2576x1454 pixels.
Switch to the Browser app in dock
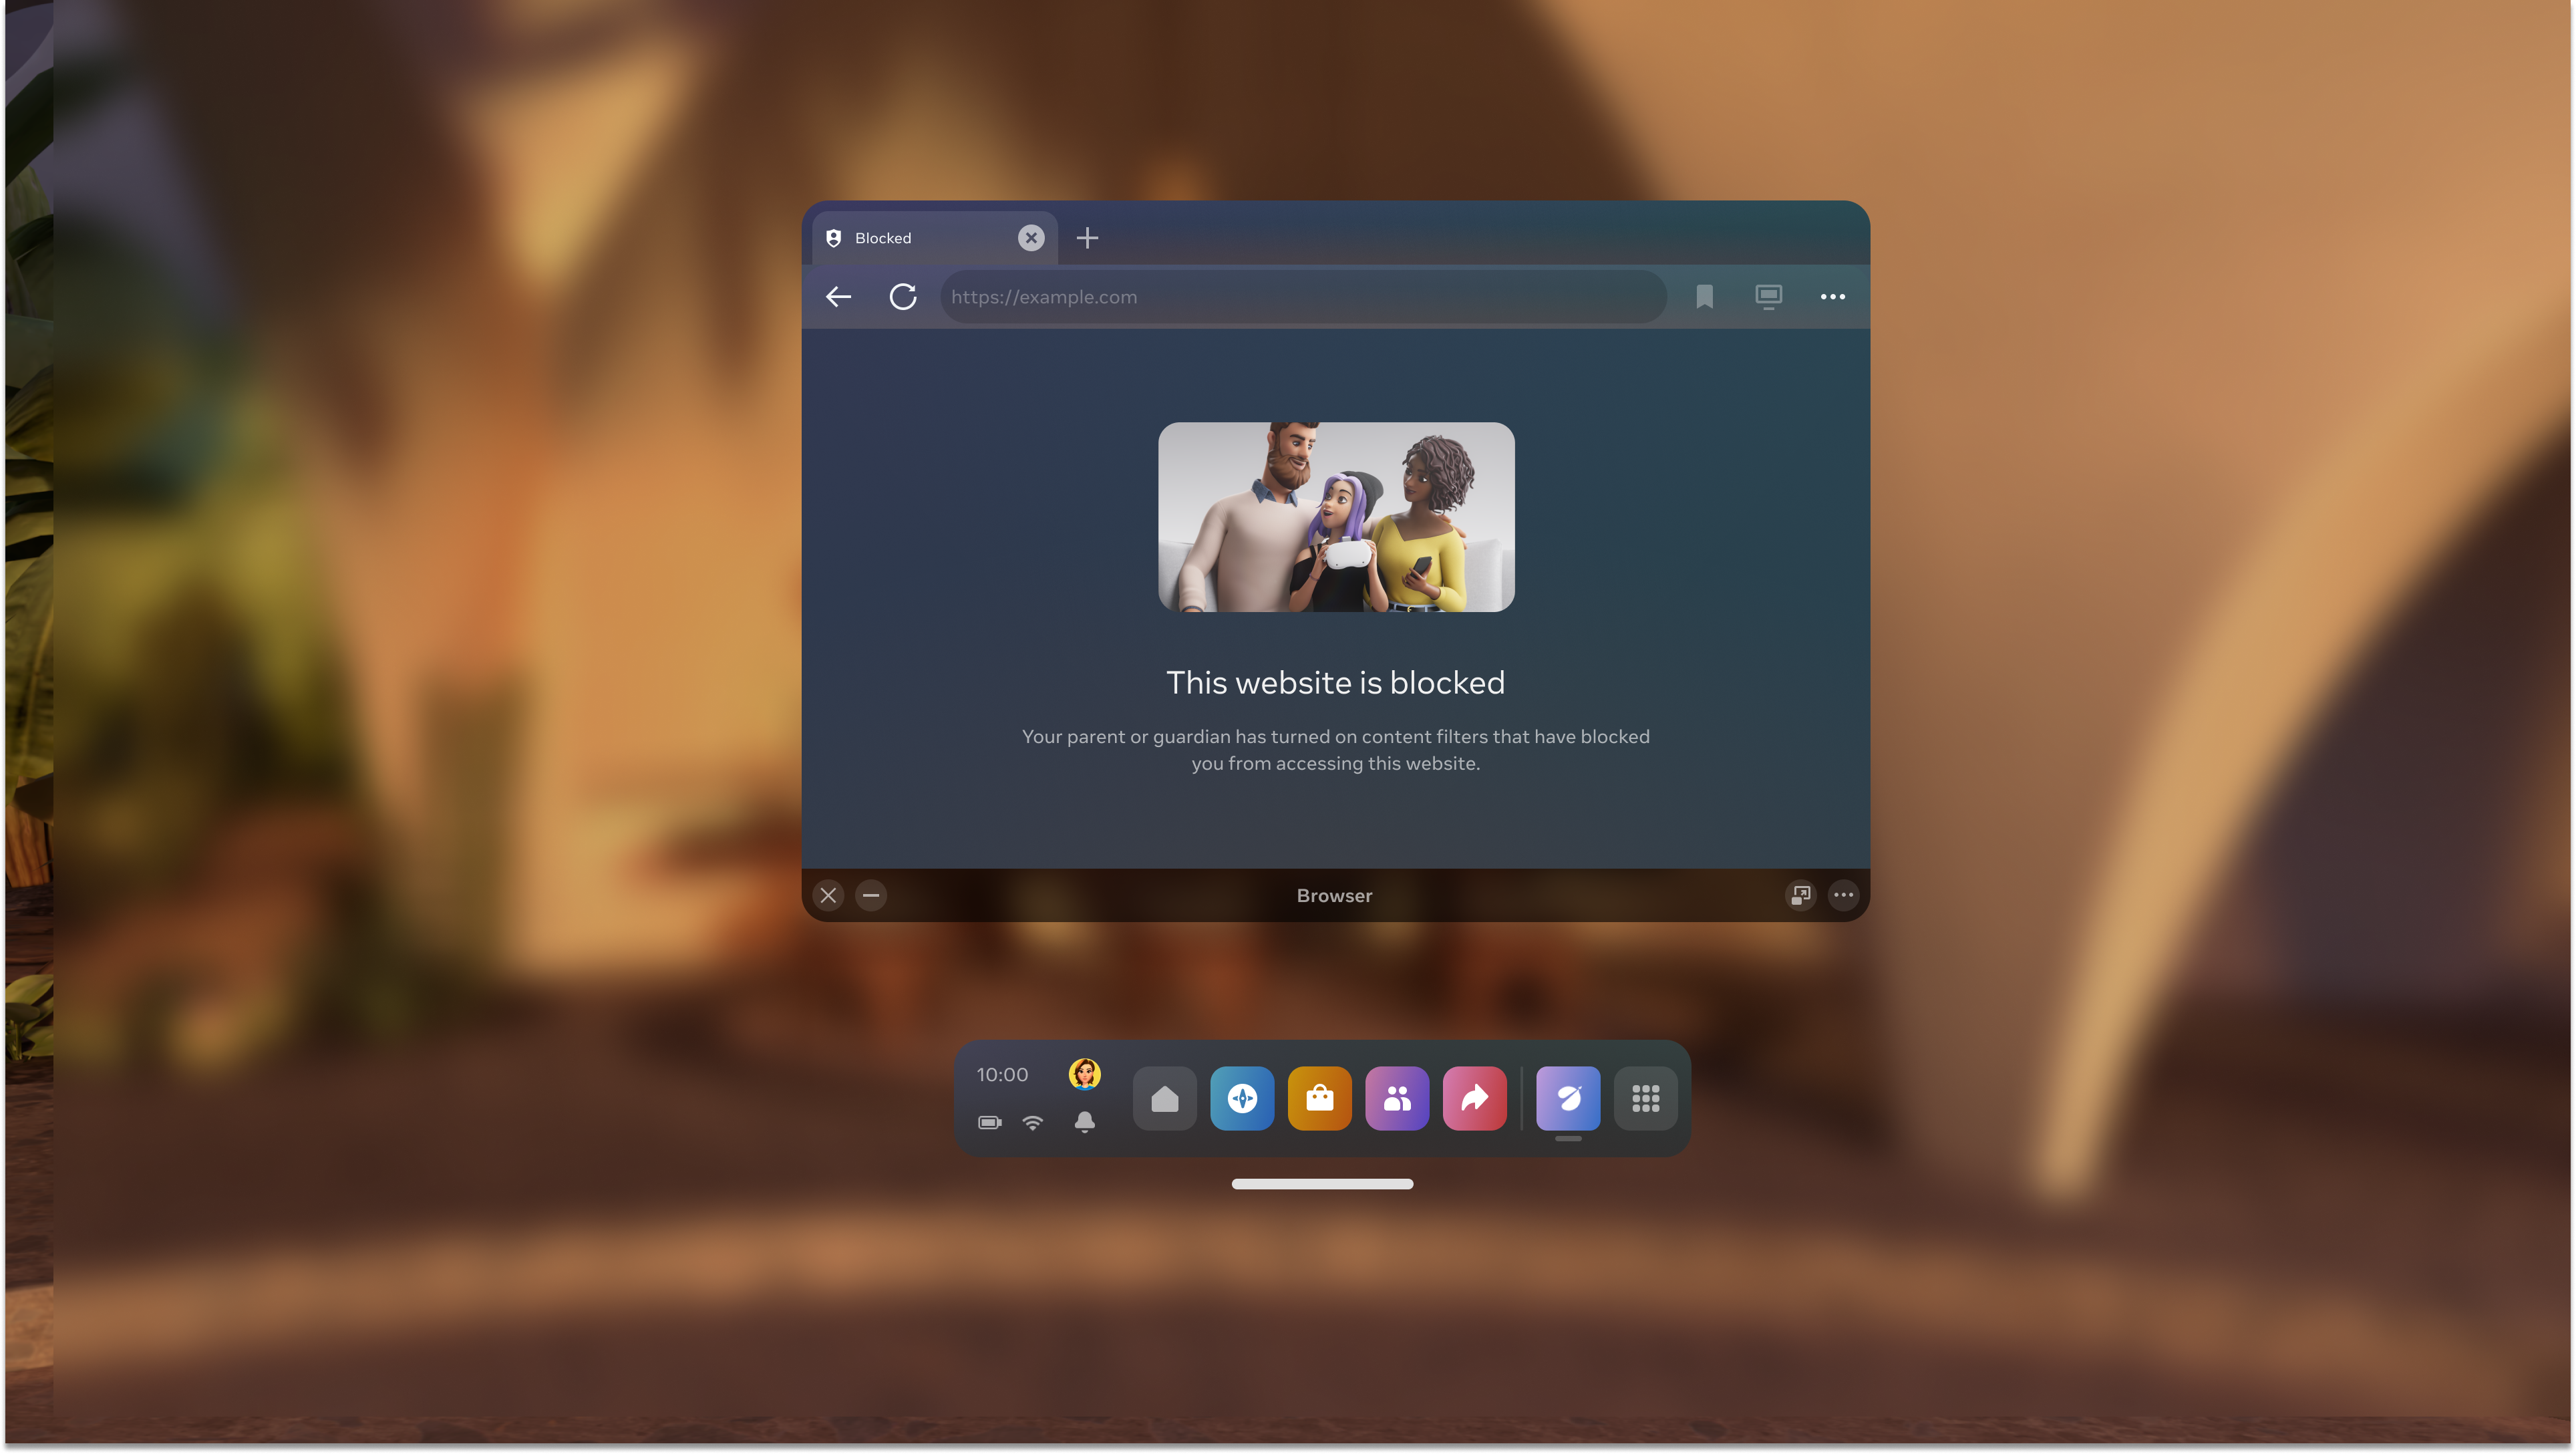point(1567,1099)
